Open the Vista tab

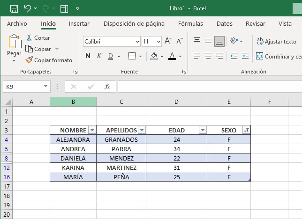click(285, 24)
